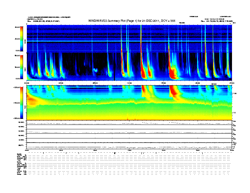Image resolution: width=250 pixels, height=193 pixels.
Task: Click 08:00 tick label under RAD1 spectrogram
Action: (x=95, y=83)
